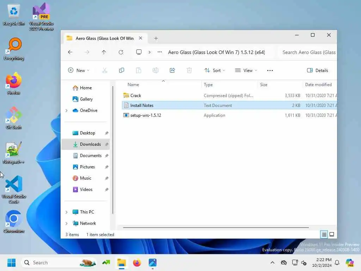Show hidden system tray icons

pos(273,263)
